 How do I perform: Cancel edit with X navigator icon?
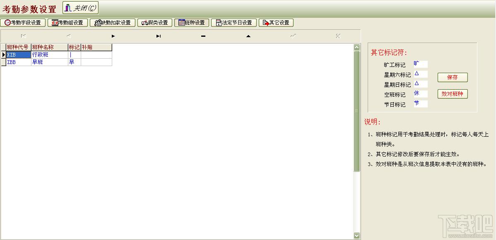pos(338,36)
